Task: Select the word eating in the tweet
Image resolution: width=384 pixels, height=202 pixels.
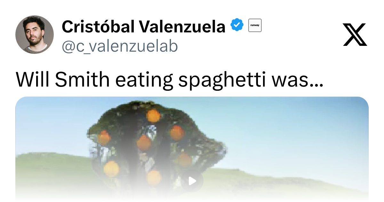Action: (144, 81)
